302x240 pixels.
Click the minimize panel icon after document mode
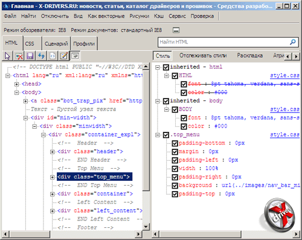point(176,30)
